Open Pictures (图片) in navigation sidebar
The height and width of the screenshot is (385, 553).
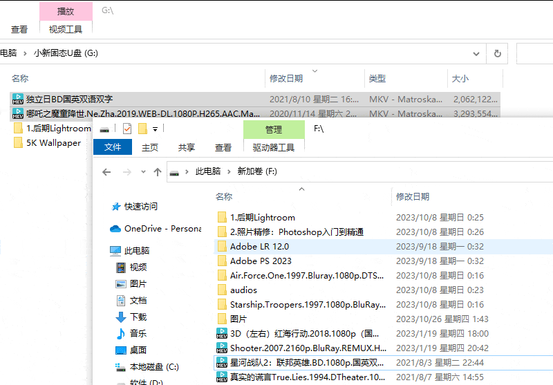coord(131,284)
